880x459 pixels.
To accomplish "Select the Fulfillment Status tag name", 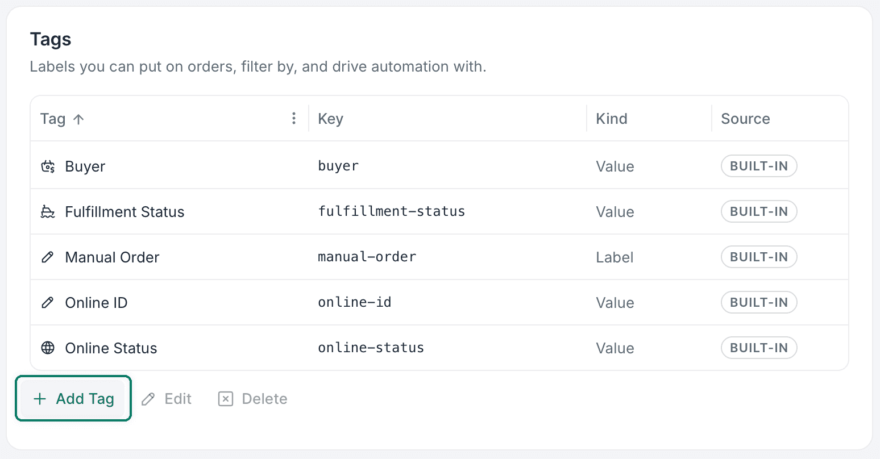I will [x=124, y=212].
